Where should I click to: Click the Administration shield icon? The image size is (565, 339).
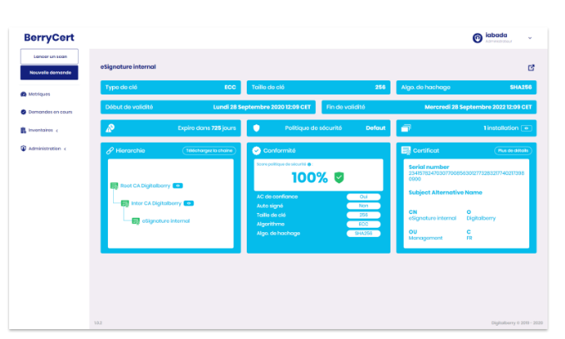(23, 148)
